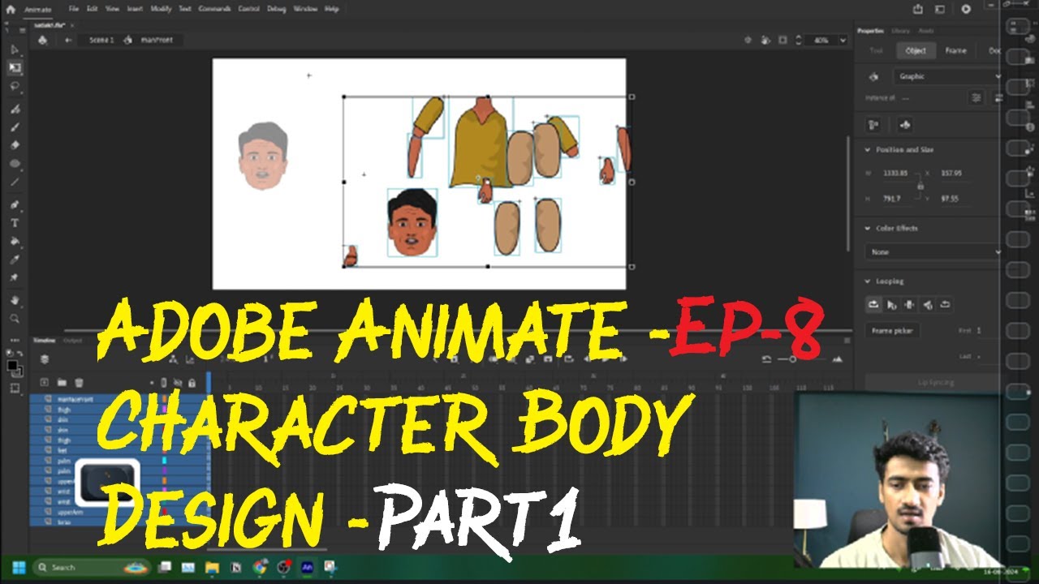Click the Windows taskbar Search box
This screenshot has height=584, width=1039.
click(x=91, y=567)
